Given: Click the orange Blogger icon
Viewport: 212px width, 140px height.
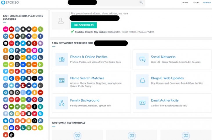Looking at the screenshot, I should click(11, 36).
